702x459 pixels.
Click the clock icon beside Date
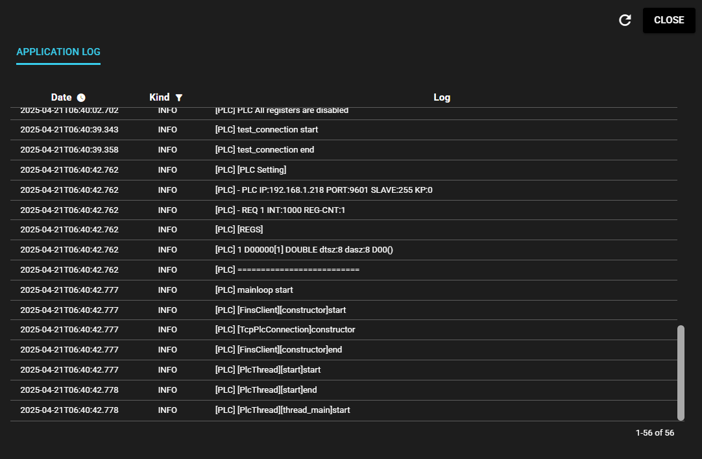tap(81, 97)
